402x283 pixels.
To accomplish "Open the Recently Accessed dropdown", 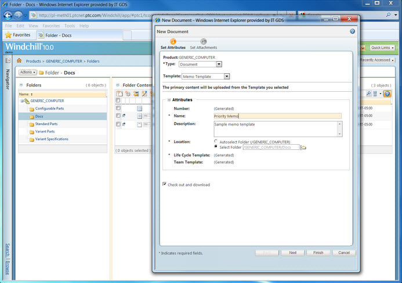I will [x=376, y=60].
